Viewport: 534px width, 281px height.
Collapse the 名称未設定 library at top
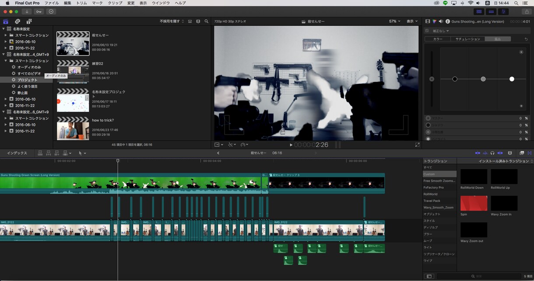pos(4,29)
